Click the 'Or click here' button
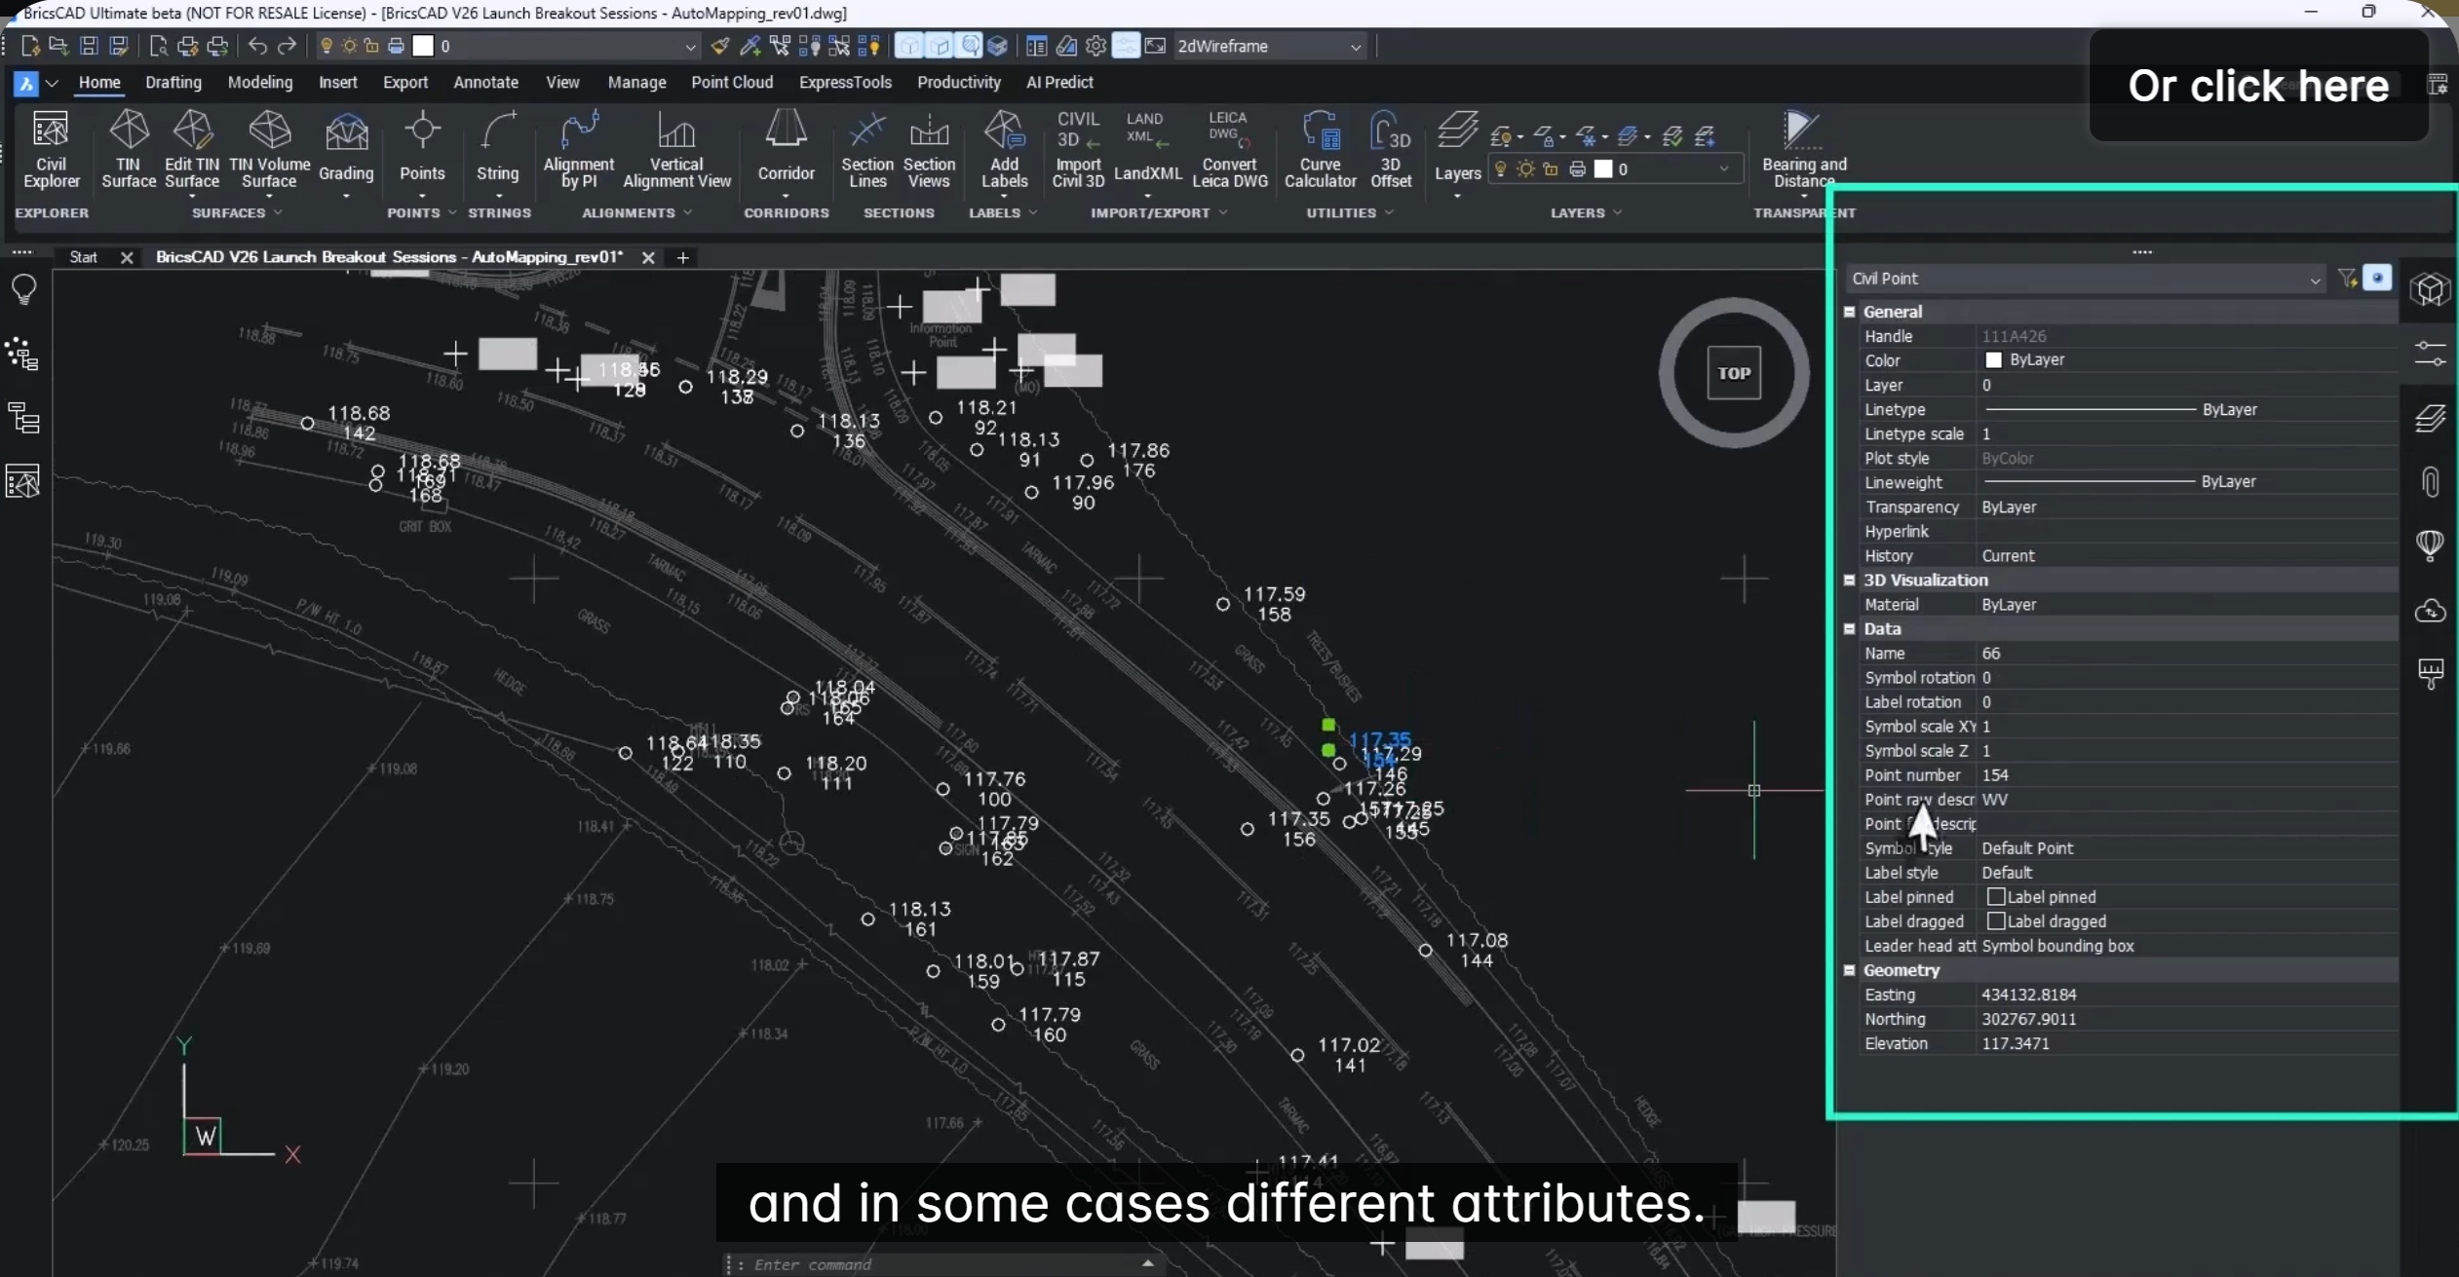The height and width of the screenshot is (1277, 2459). coord(2254,86)
